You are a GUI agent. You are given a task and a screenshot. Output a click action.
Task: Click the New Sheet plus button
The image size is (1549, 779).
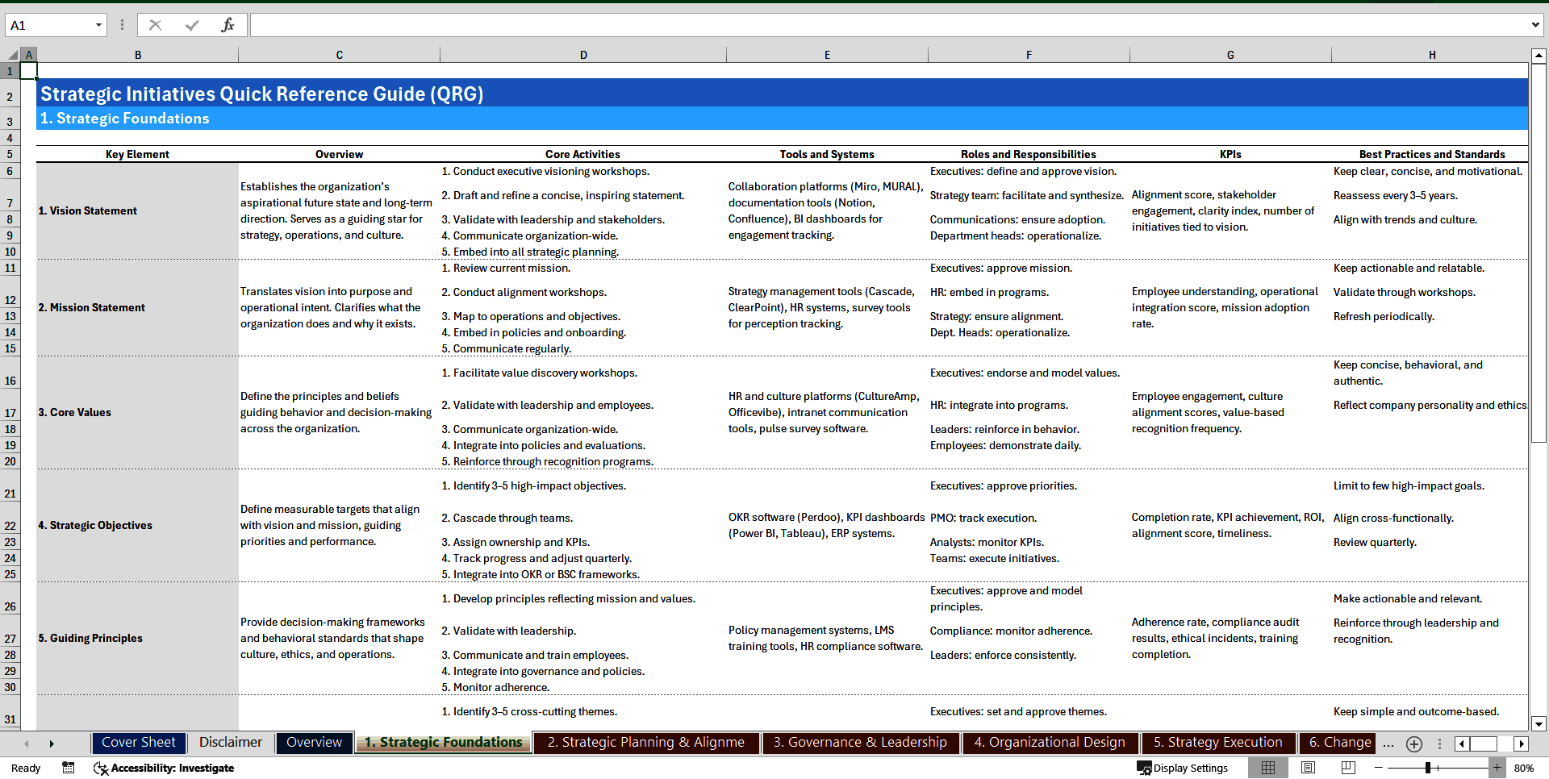point(1414,744)
